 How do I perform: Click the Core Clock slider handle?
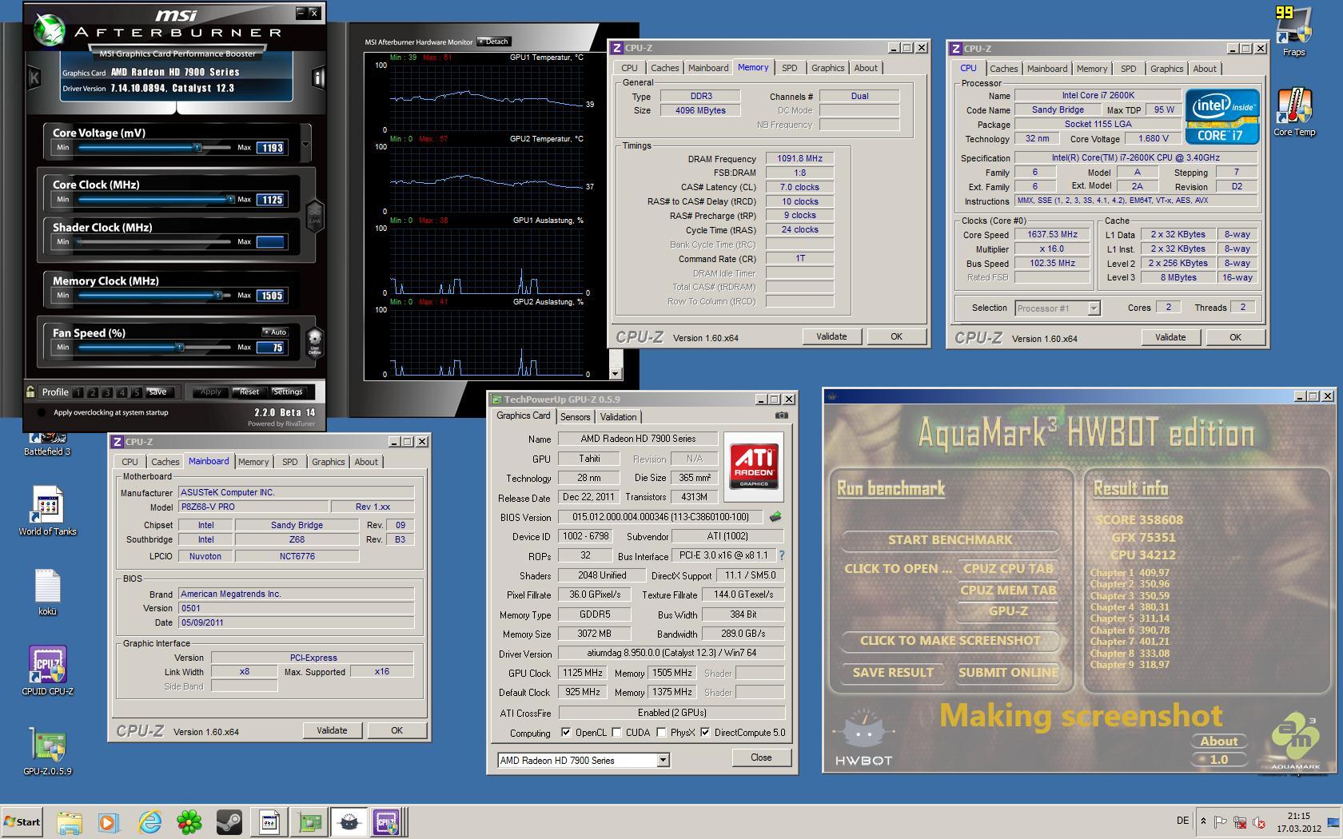click(x=230, y=199)
